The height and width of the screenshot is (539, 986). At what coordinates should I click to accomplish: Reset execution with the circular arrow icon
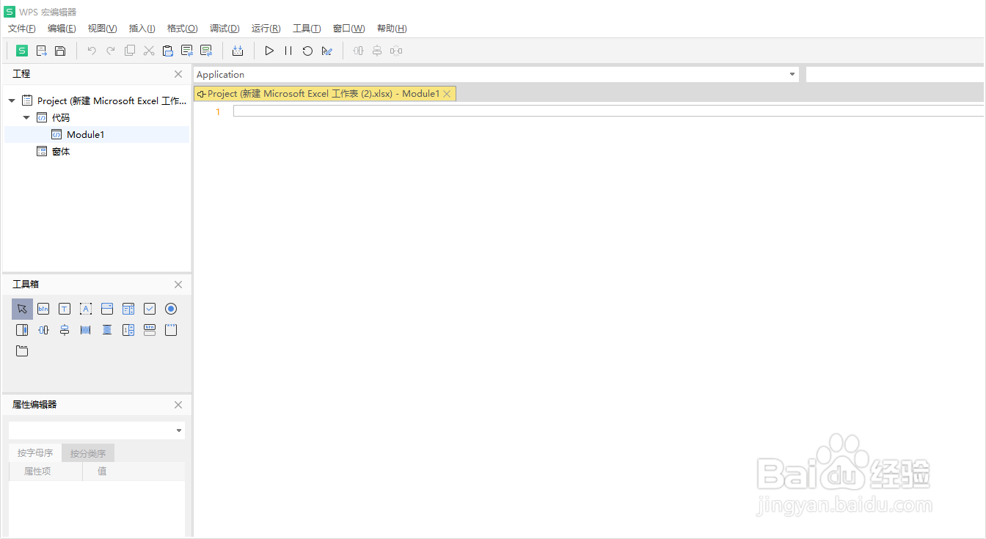(307, 51)
